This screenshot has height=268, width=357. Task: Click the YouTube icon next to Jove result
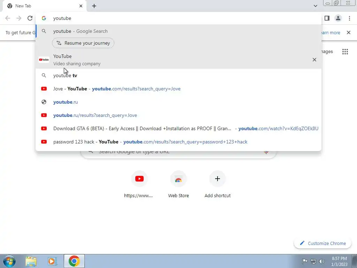44,89
